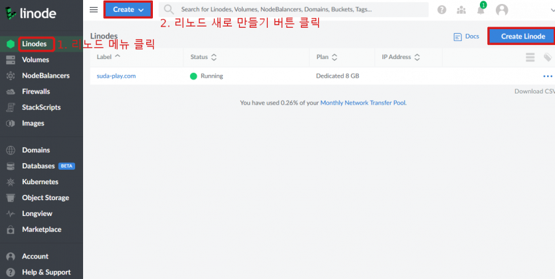Open the Create dropdown button
Viewport: 555px width, 279px height.
tap(128, 10)
